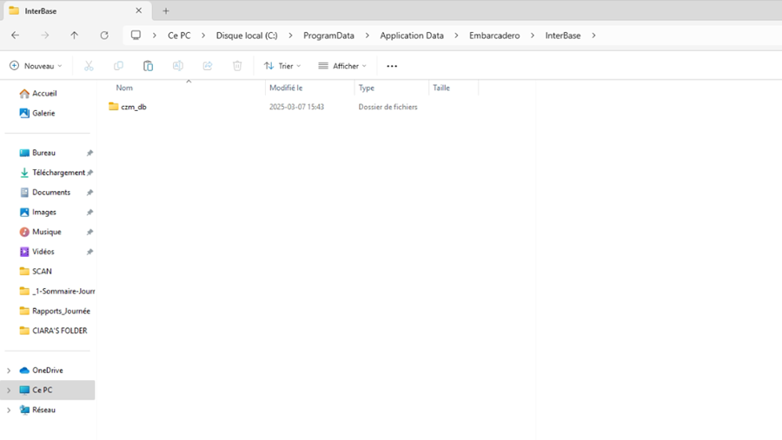The height and width of the screenshot is (440, 782).
Task: Expand chevron after Ce PC breadcrumb
Action: click(203, 36)
